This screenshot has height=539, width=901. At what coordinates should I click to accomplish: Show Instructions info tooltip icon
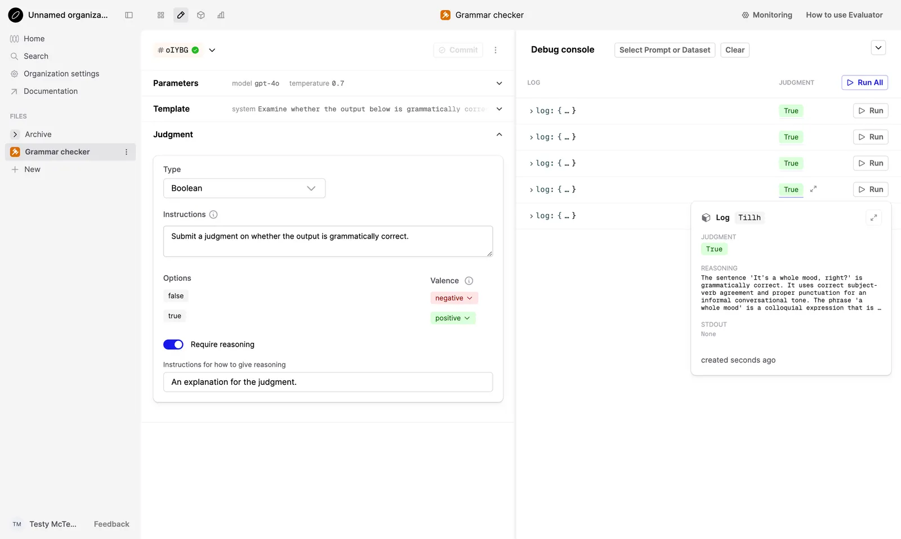pos(213,214)
